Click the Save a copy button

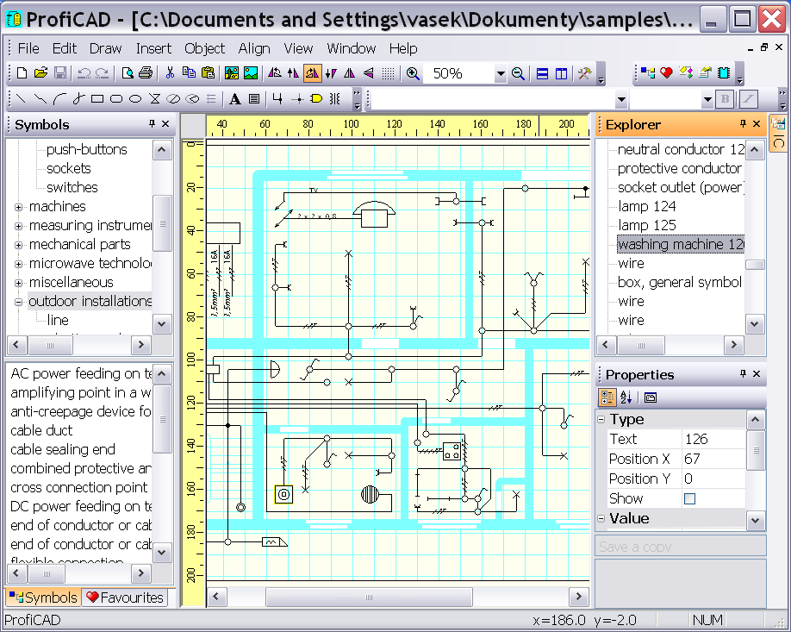point(680,546)
